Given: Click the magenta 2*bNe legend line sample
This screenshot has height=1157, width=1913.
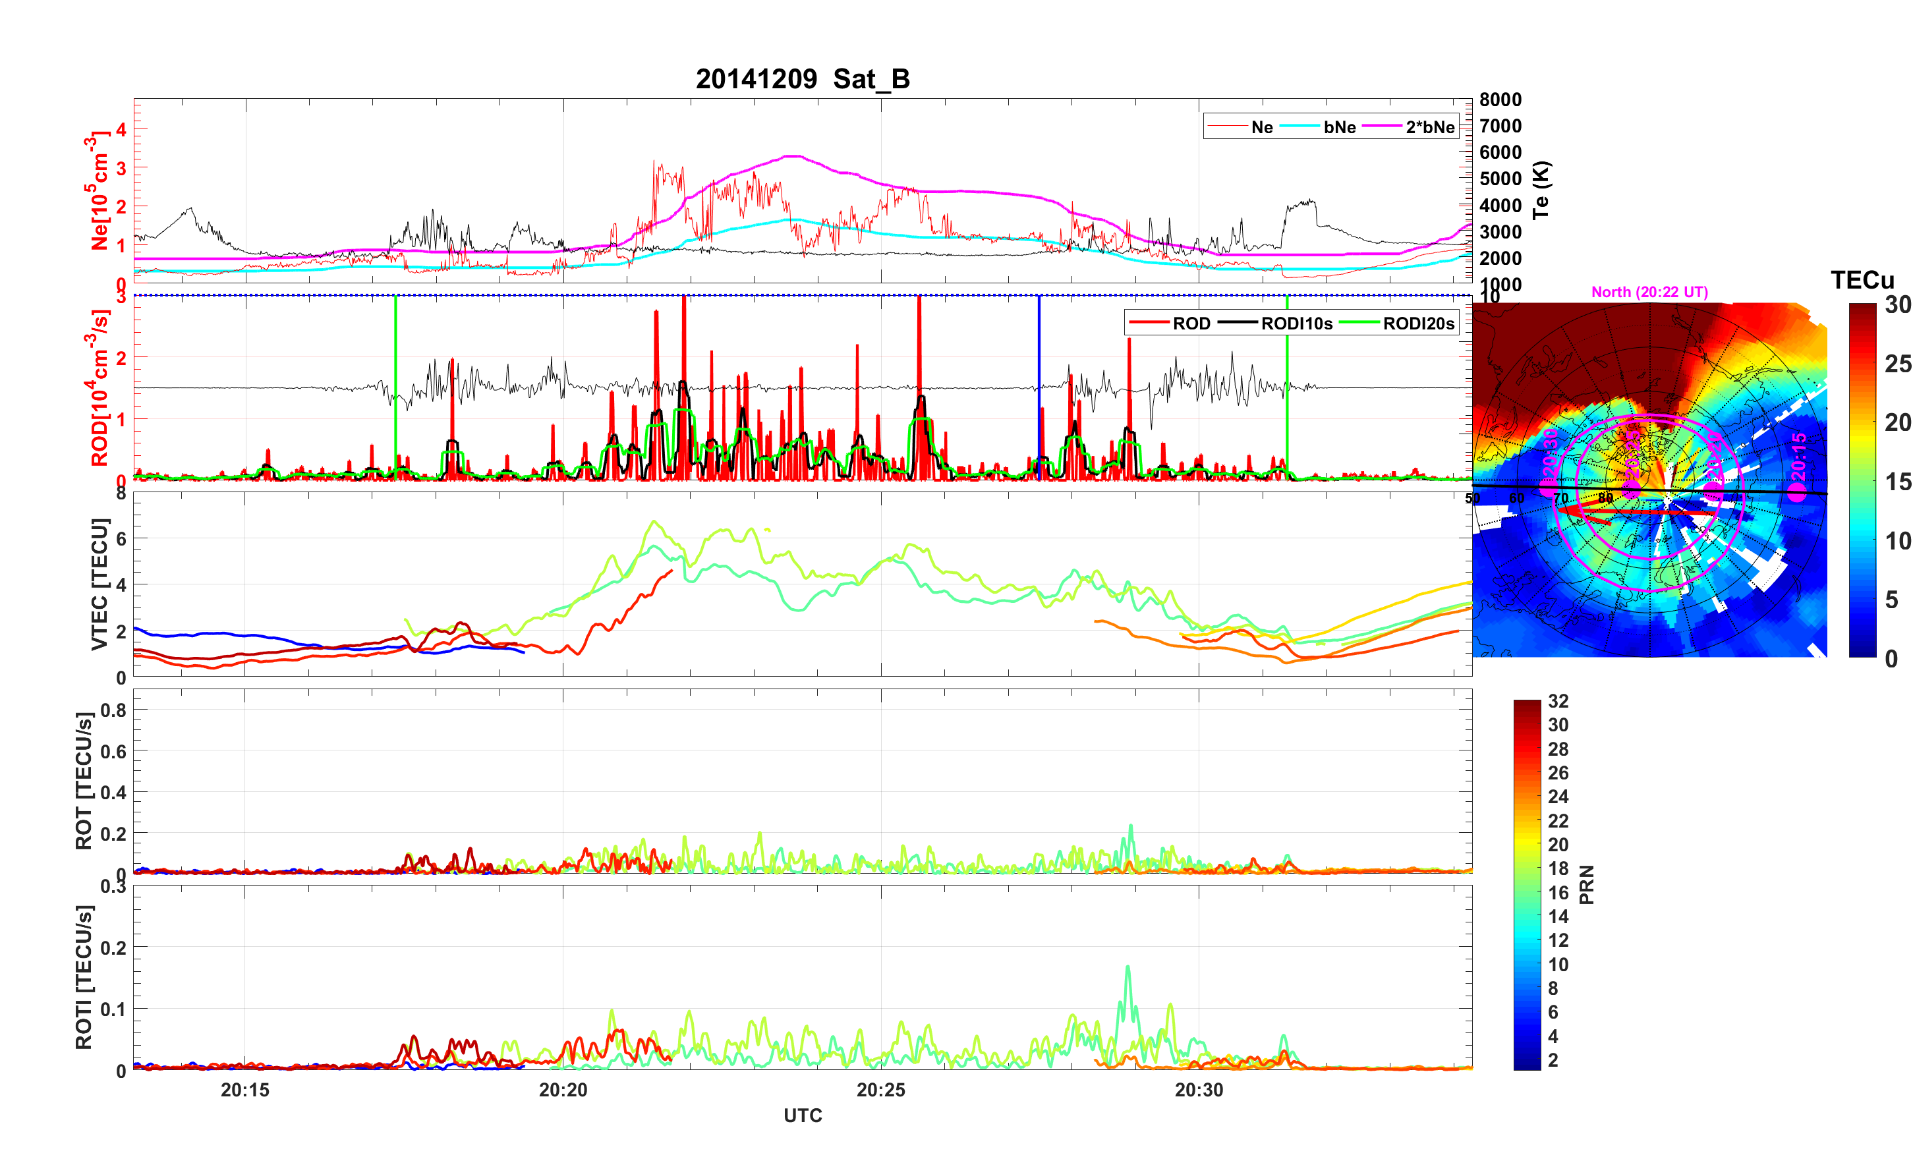Looking at the screenshot, I should point(1383,127).
